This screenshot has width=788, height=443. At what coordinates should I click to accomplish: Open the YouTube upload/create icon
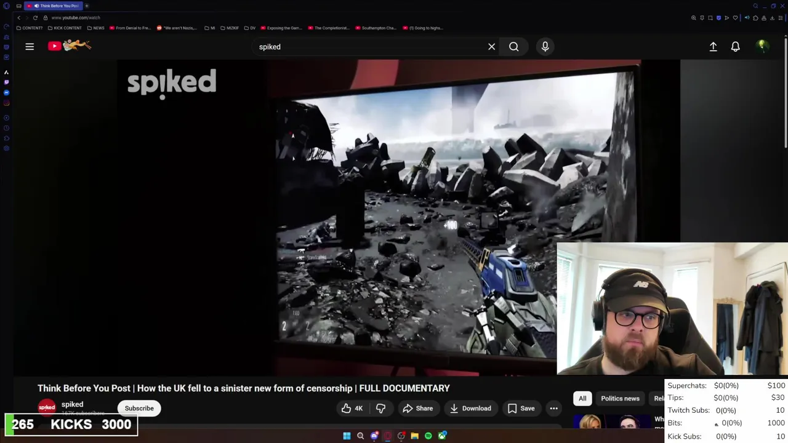(x=713, y=46)
